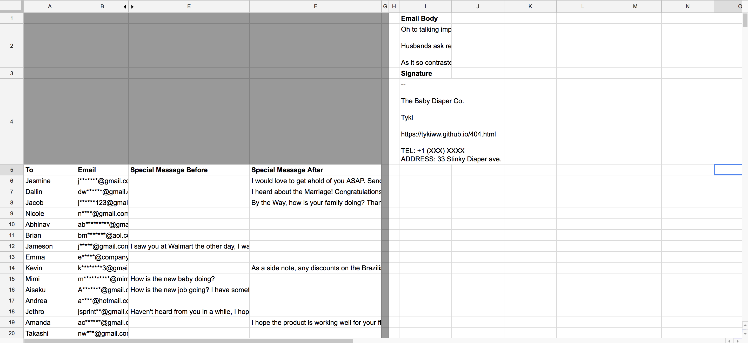Image resolution: width=748 pixels, height=343 pixels.
Task: Select column K header
Action: click(x=530, y=6)
